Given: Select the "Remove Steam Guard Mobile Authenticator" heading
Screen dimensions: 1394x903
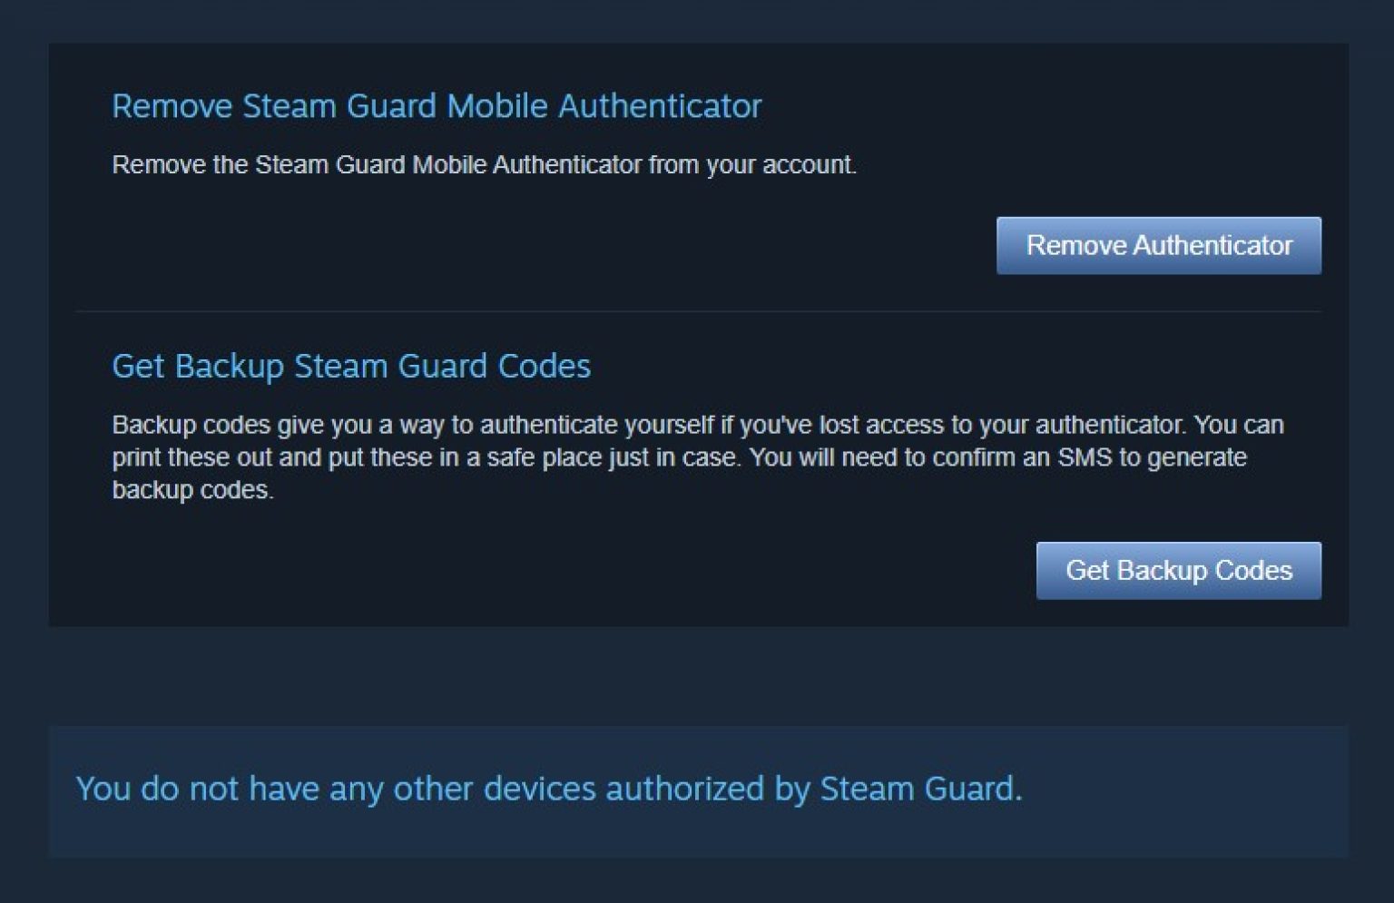Looking at the screenshot, I should (x=437, y=105).
